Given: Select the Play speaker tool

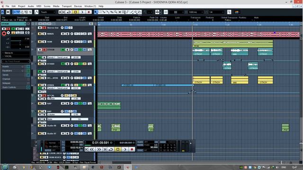Looking at the screenshot, I should coord(136,12).
